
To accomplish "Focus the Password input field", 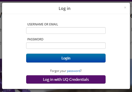I will (66, 46).
